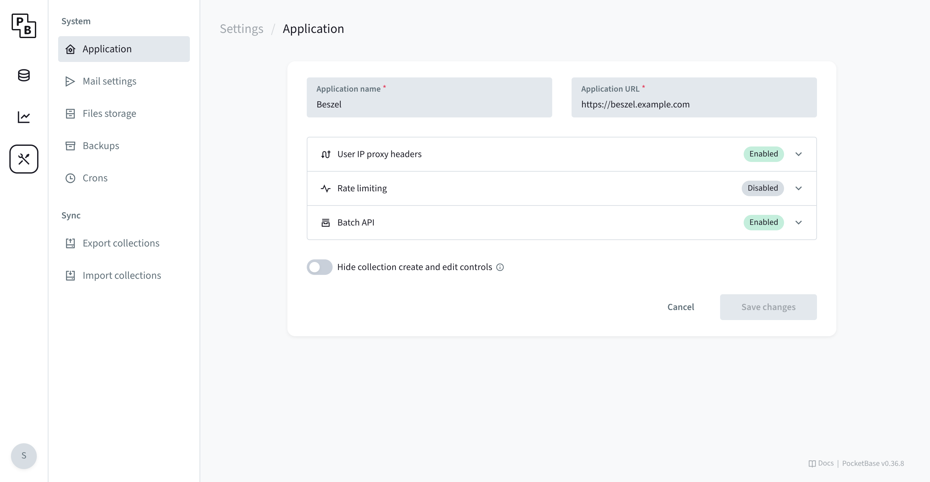This screenshot has width=930, height=482.
Task: Open Files storage in the sidebar
Action: (124, 114)
